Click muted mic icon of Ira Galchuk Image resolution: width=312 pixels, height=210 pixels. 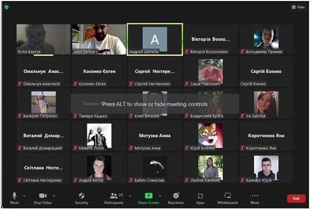242,116
